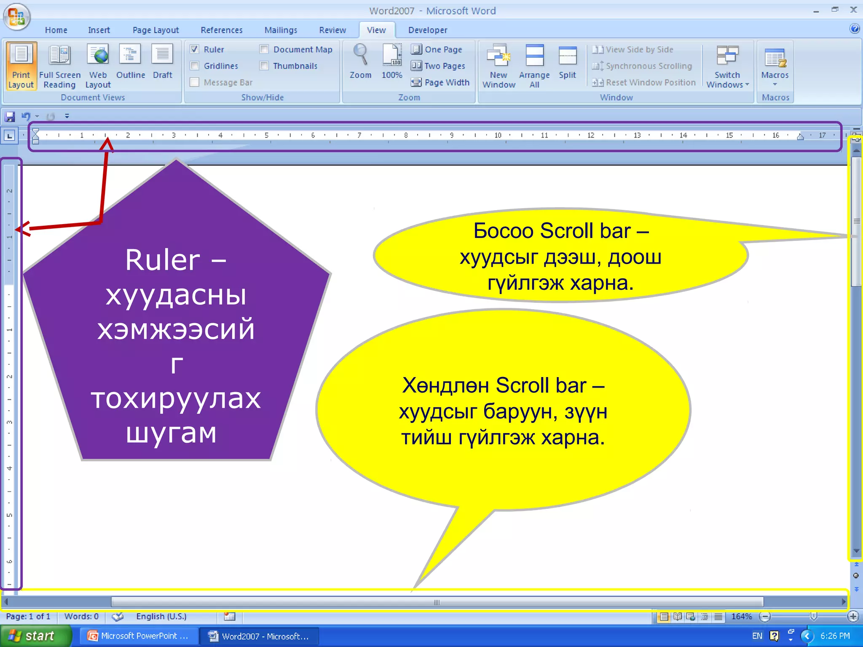Click the vertical scrollbar down arrow
863x647 pixels.
[856, 551]
